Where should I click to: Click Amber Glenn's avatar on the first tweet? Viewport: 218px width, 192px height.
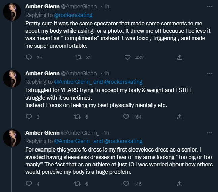point(12,13)
